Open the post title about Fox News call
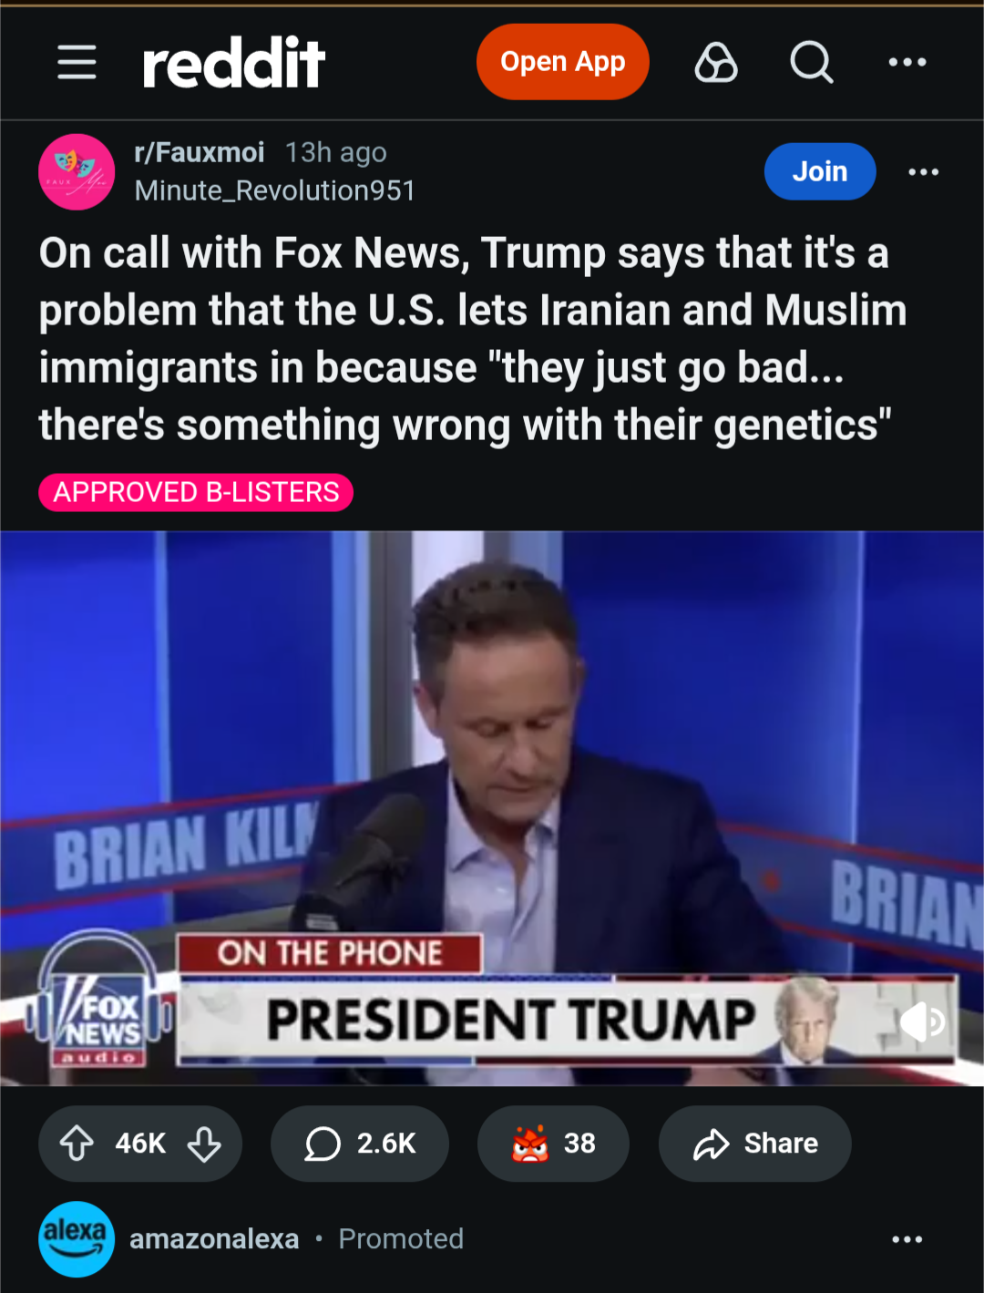 pyautogui.click(x=473, y=339)
